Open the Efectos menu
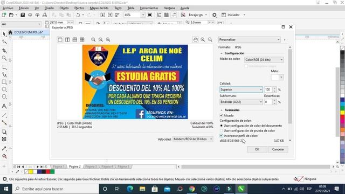Viewport: 345px width, 194px height. pos(79,8)
